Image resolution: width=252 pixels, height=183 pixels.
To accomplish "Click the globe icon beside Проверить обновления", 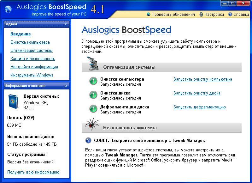I will coord(149,14).
